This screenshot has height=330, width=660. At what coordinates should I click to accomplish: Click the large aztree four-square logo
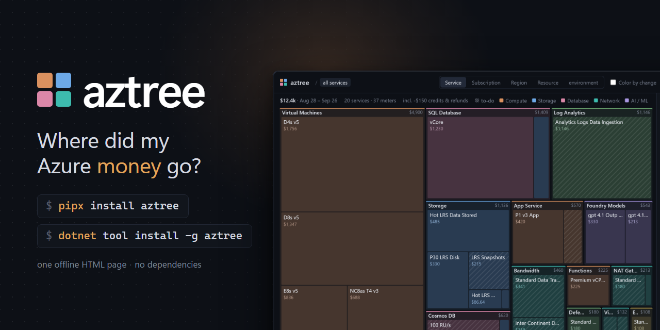tap(54, 90)
